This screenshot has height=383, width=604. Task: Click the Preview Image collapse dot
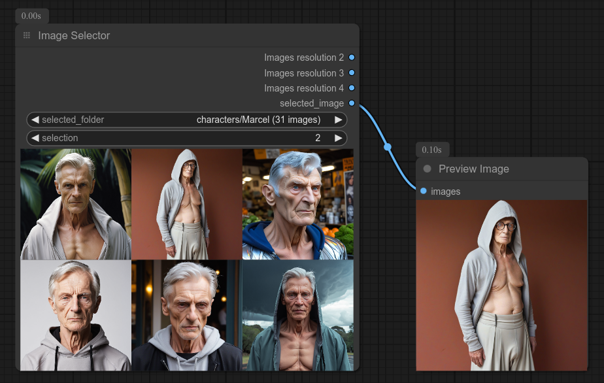tap(428, 169)
